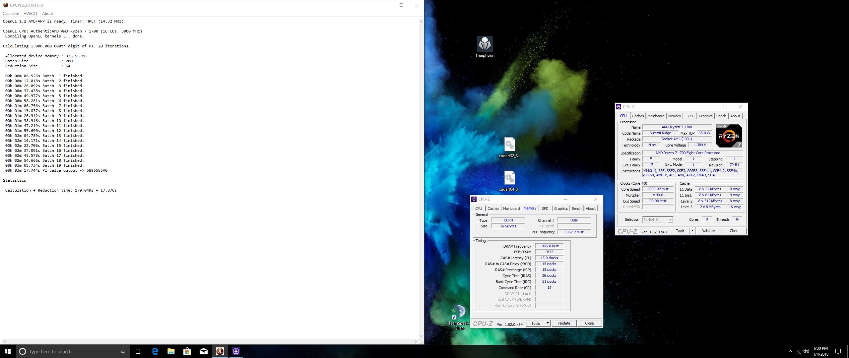Screen dimensions: 849x358
Task: Open Microsoft Store from taskbar
Action: pos(187,351)
